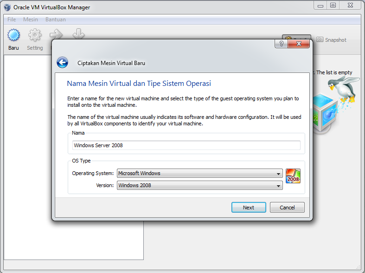Open the Bantuan menu
The image size is (365, 273).
click(x=55, y=19)
